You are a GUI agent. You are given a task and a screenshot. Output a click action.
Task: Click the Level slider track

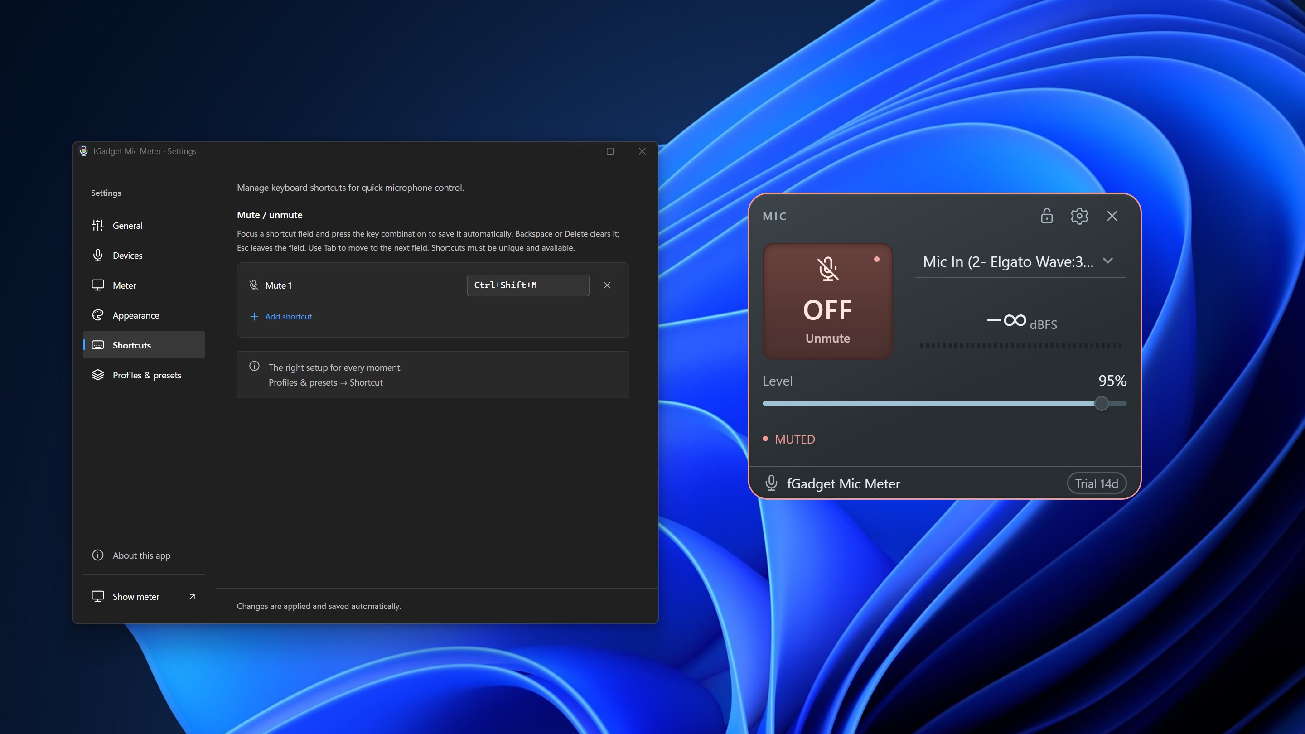pyautogui.click(x=944, y=404)
